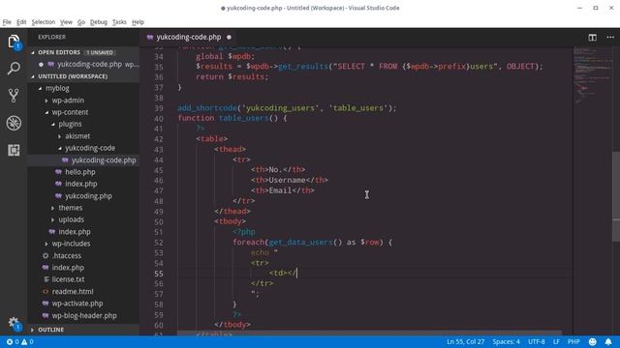
Task: Split the editor with the split icon
Action: click(592, 38)
